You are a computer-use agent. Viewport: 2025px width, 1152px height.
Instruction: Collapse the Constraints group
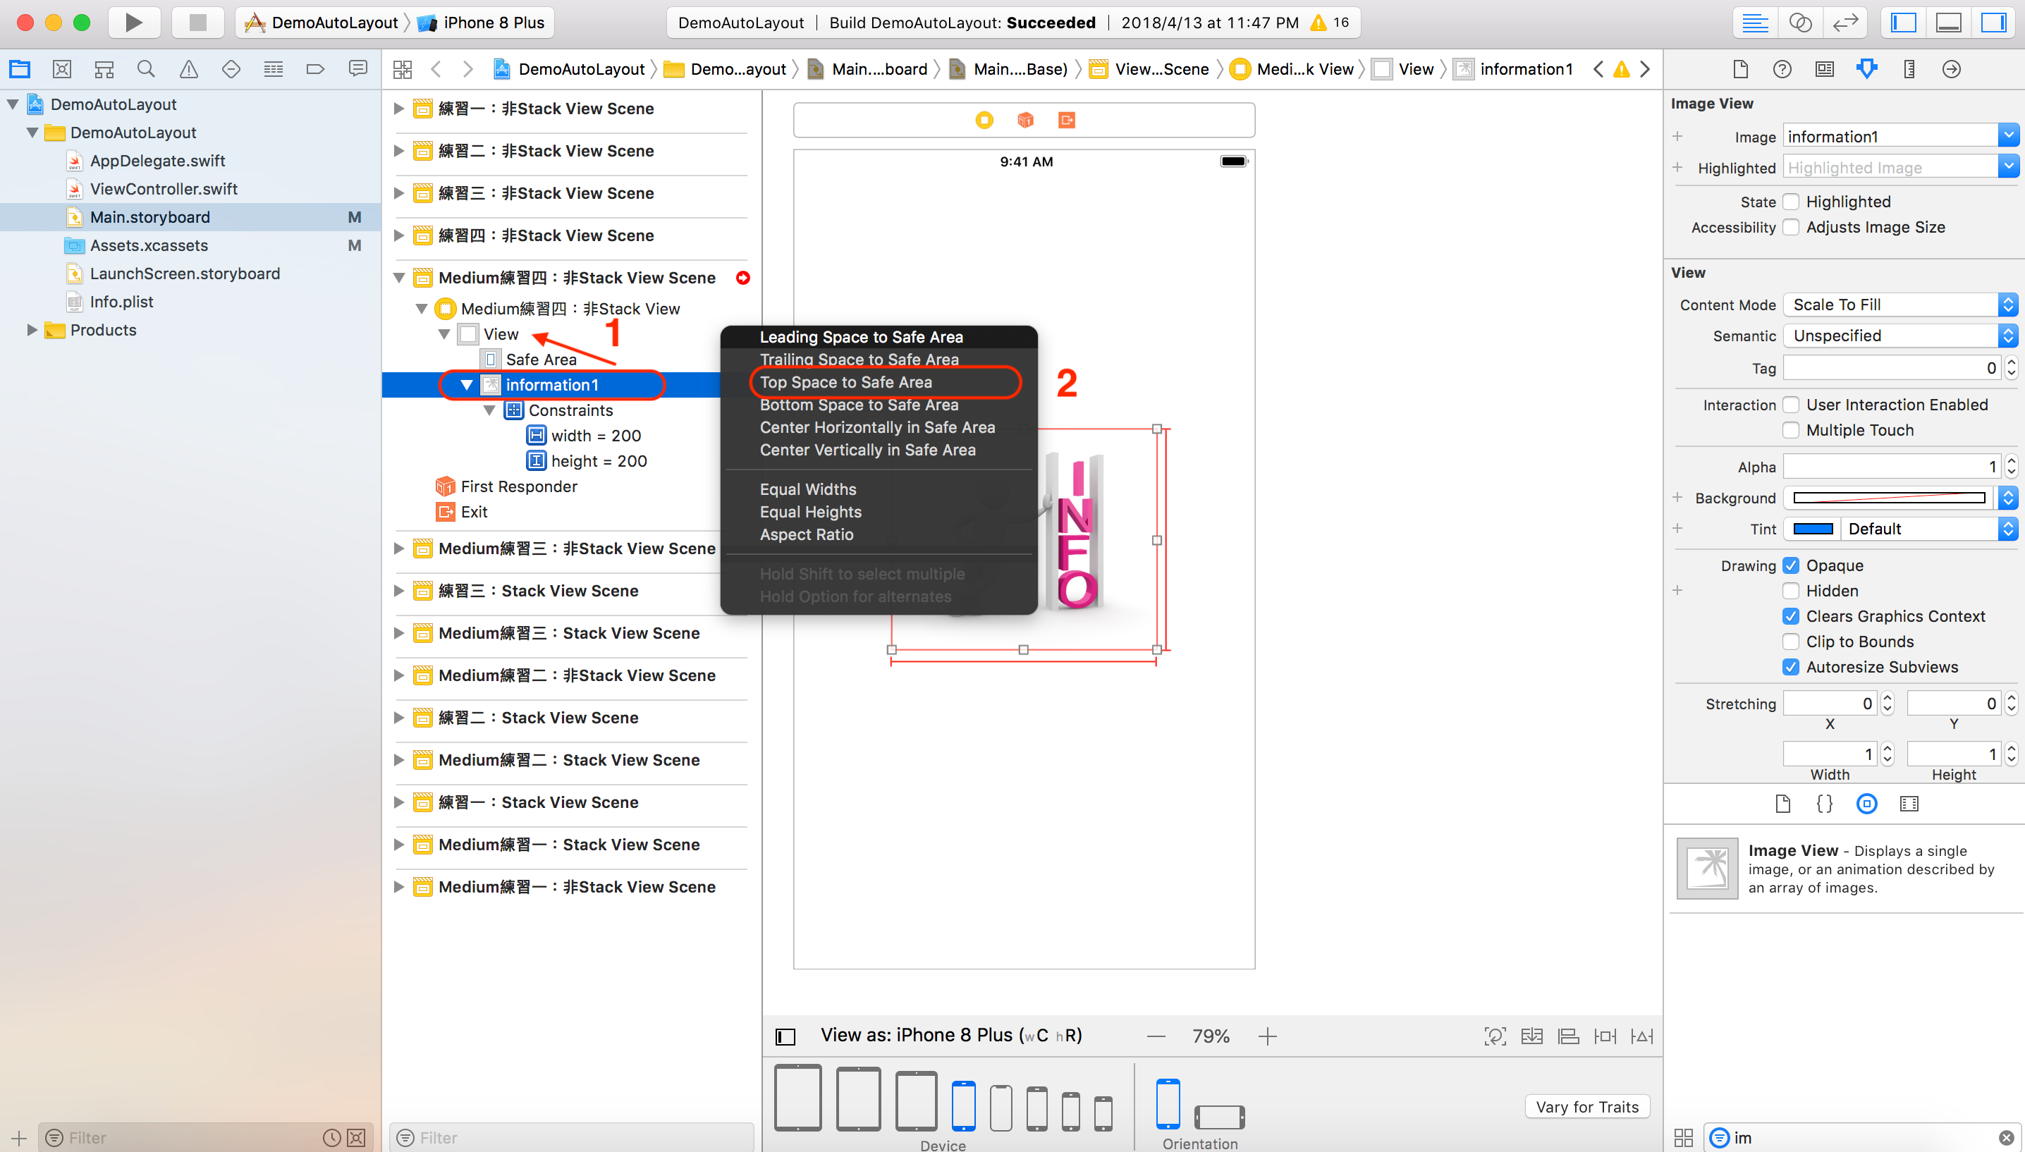489,410
